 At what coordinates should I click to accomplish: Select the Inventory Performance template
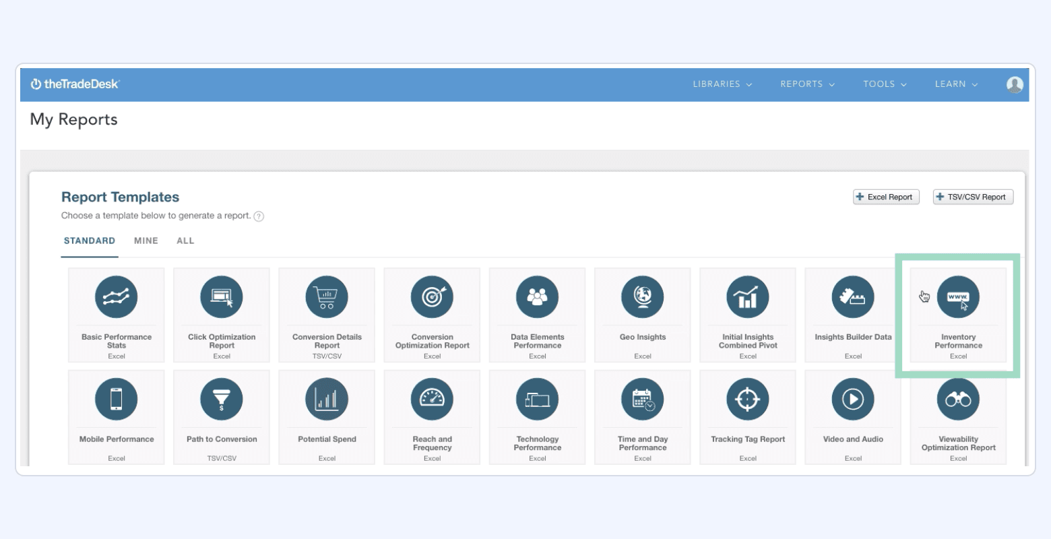tap(958, 315)
